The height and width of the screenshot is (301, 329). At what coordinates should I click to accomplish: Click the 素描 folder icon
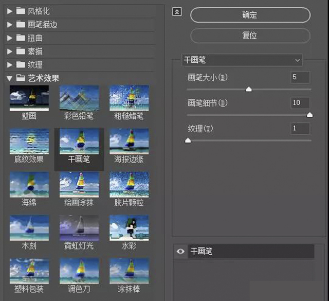21,51
